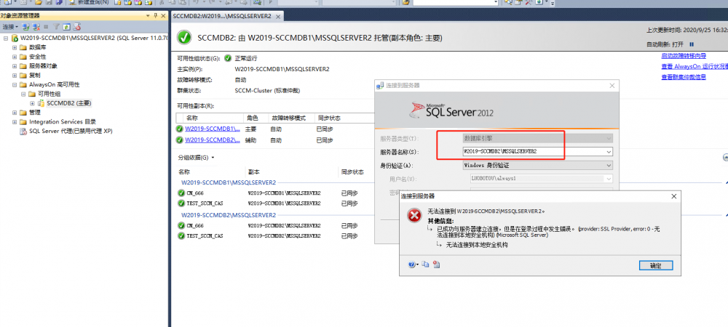Screen dimensions: 728x327
Task: Click group header W2019-SCCMDB2\MSSQLSERVER2 in database list
Action: pyautogui.click(x=229, y=215)
